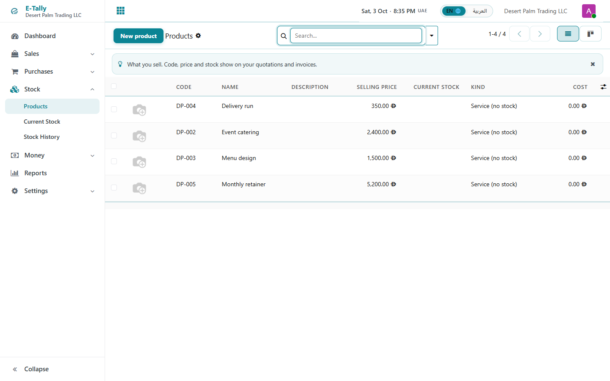Tick the checkbox for Delivery run
This screenshot has height=381, width=610.
point(114,109)
